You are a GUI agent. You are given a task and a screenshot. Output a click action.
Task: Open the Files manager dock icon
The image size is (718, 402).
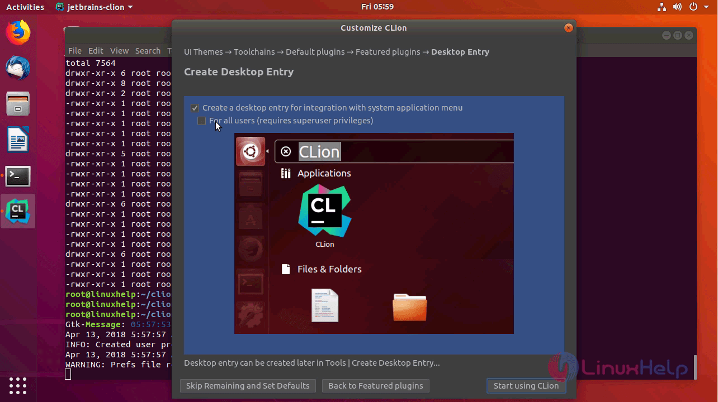pyautogui.click(x=18, y=104)
